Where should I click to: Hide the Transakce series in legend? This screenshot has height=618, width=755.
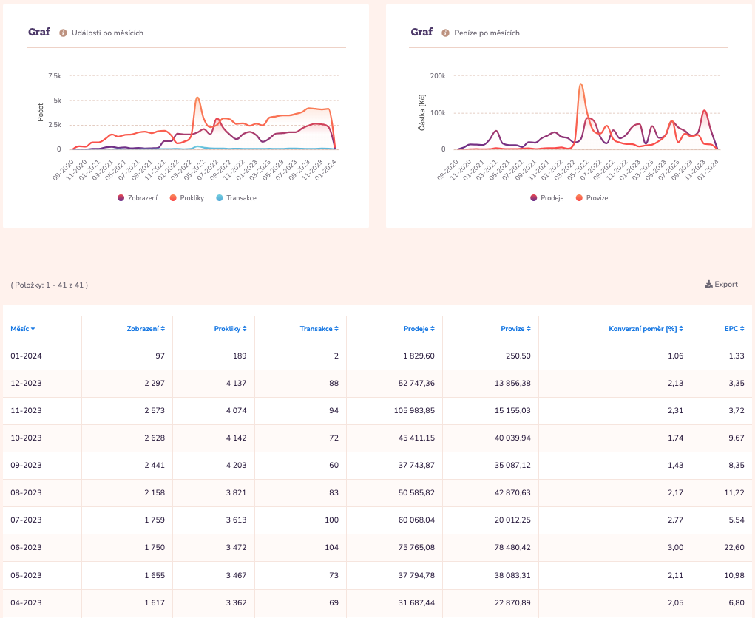237,198
